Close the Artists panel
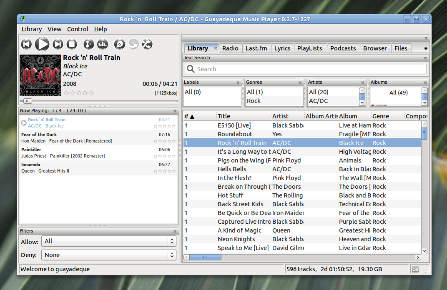447x290 pixels. (363, 82)
